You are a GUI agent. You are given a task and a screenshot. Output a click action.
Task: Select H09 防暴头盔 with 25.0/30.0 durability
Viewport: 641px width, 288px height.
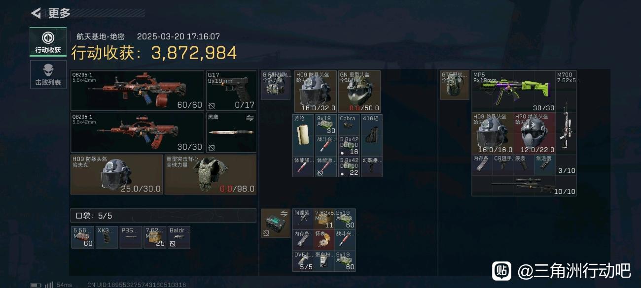[x=117, y=174]
